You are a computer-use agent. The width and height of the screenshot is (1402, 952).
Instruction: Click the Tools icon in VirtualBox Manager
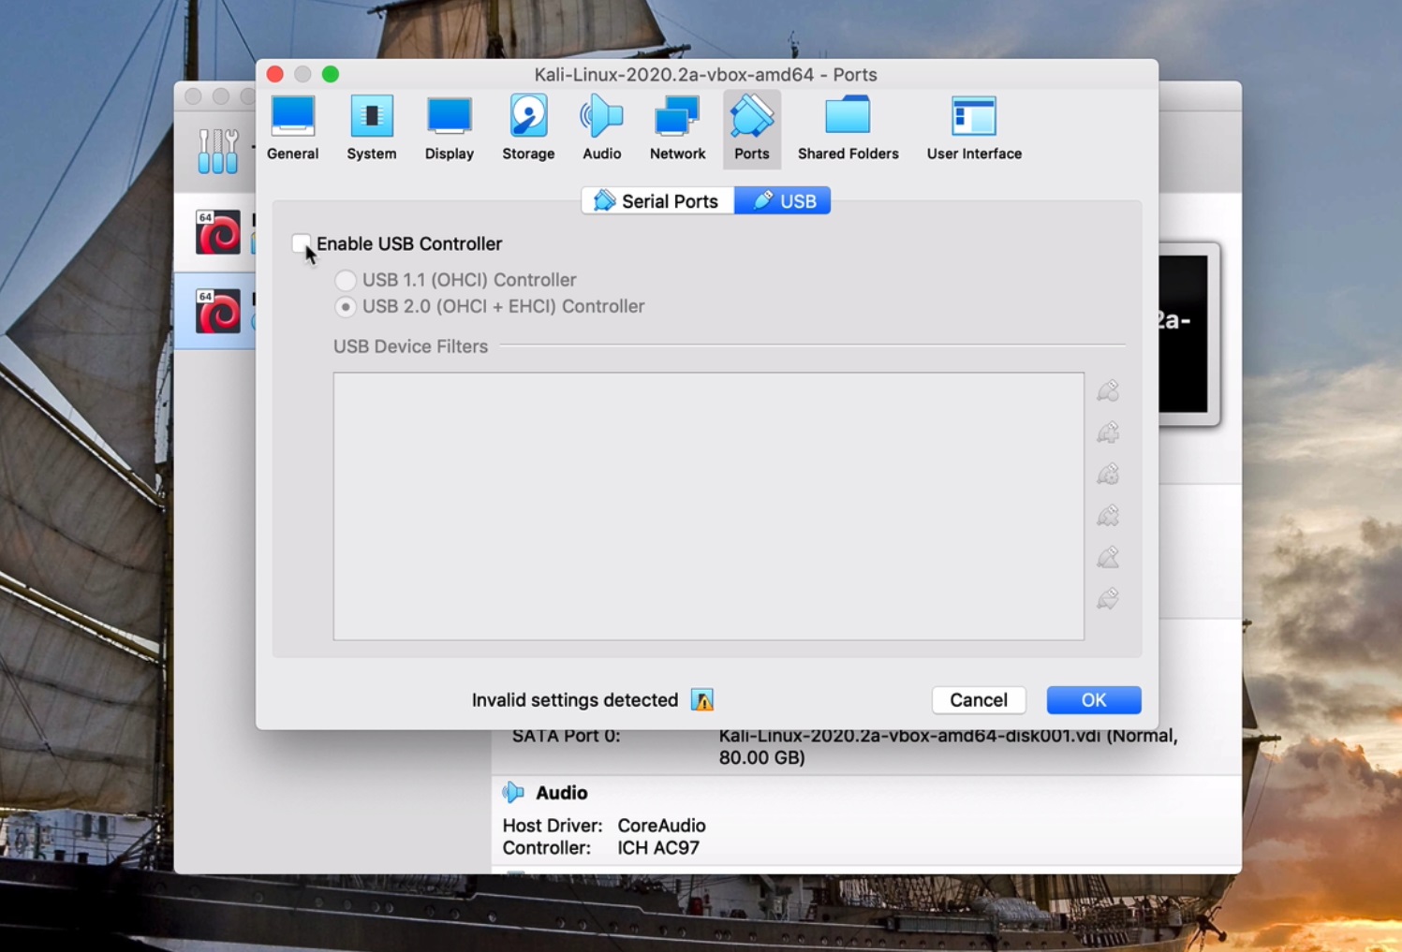[x=218, y=151]
